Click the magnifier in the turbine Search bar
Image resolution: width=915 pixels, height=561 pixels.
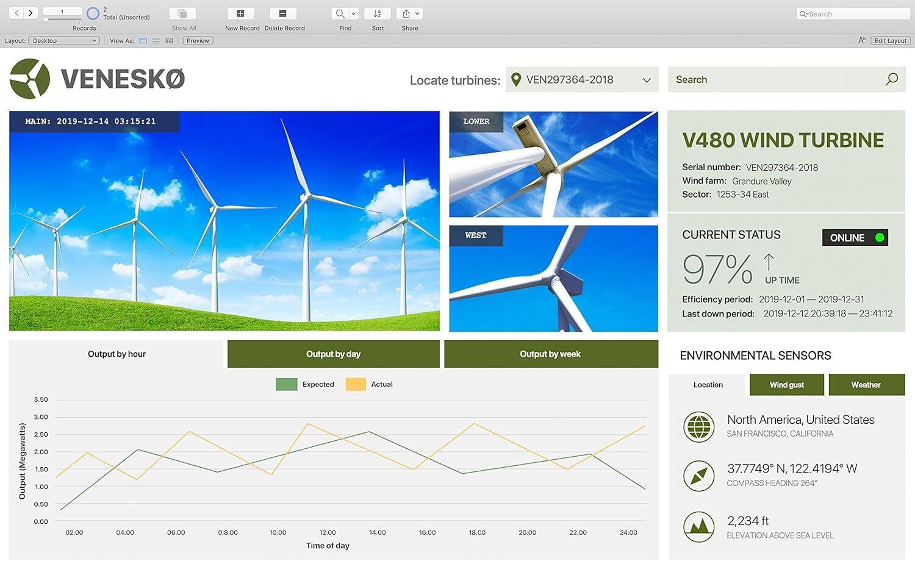(891, 79)
